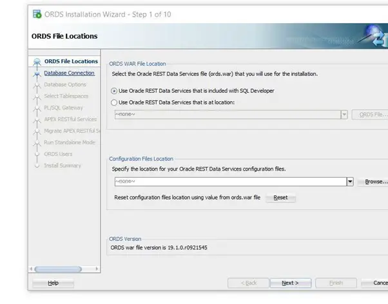The height and width of the screenshot is (304, 388).
Task: Select ORDS included with SQL Developer radio
Action: (114, 91)
